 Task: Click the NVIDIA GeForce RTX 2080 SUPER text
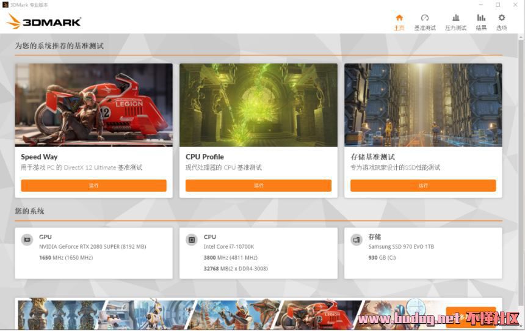pyautogui.click(x=92, y=247)
